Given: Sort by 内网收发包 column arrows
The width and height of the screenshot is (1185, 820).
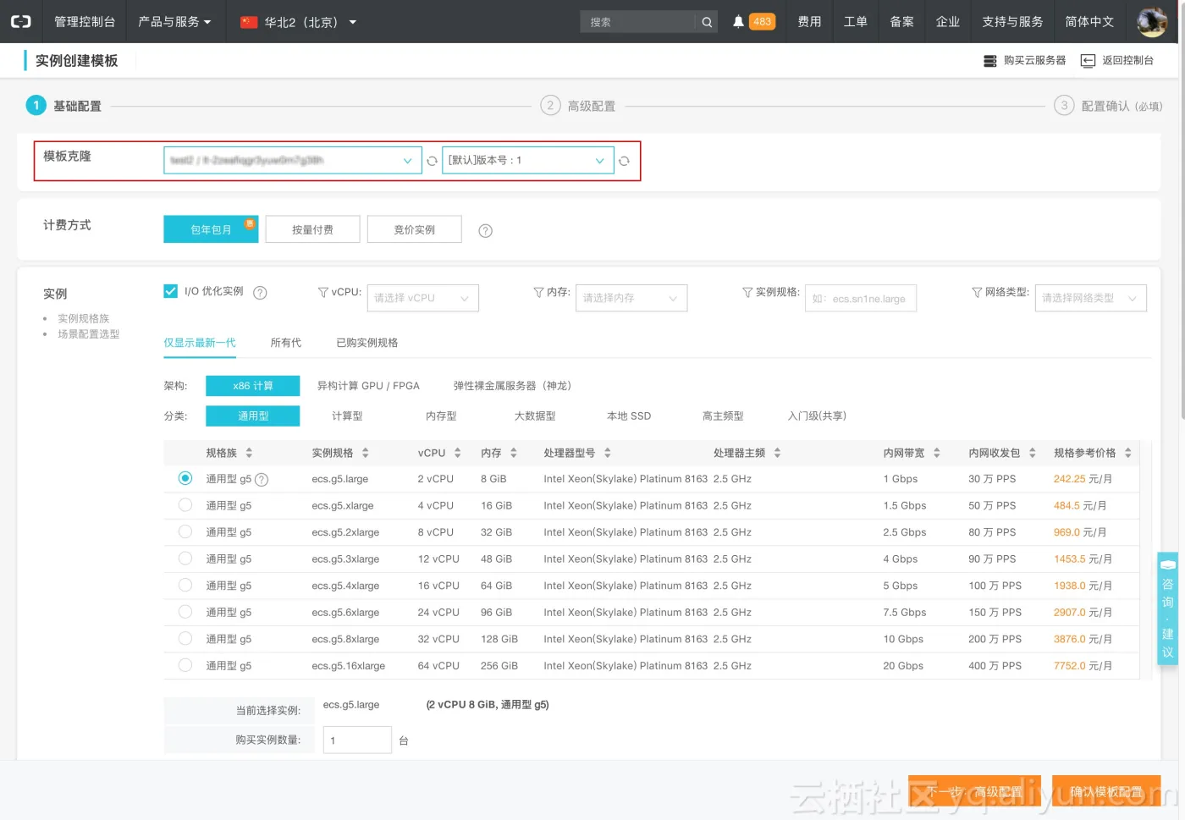Looking at the screenshot, I should coord(1032,454).
